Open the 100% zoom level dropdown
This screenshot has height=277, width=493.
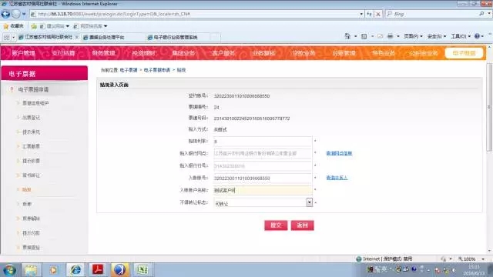click(483, 259)
